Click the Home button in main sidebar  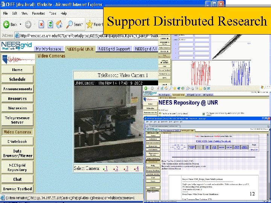click(x=17, y=70)
